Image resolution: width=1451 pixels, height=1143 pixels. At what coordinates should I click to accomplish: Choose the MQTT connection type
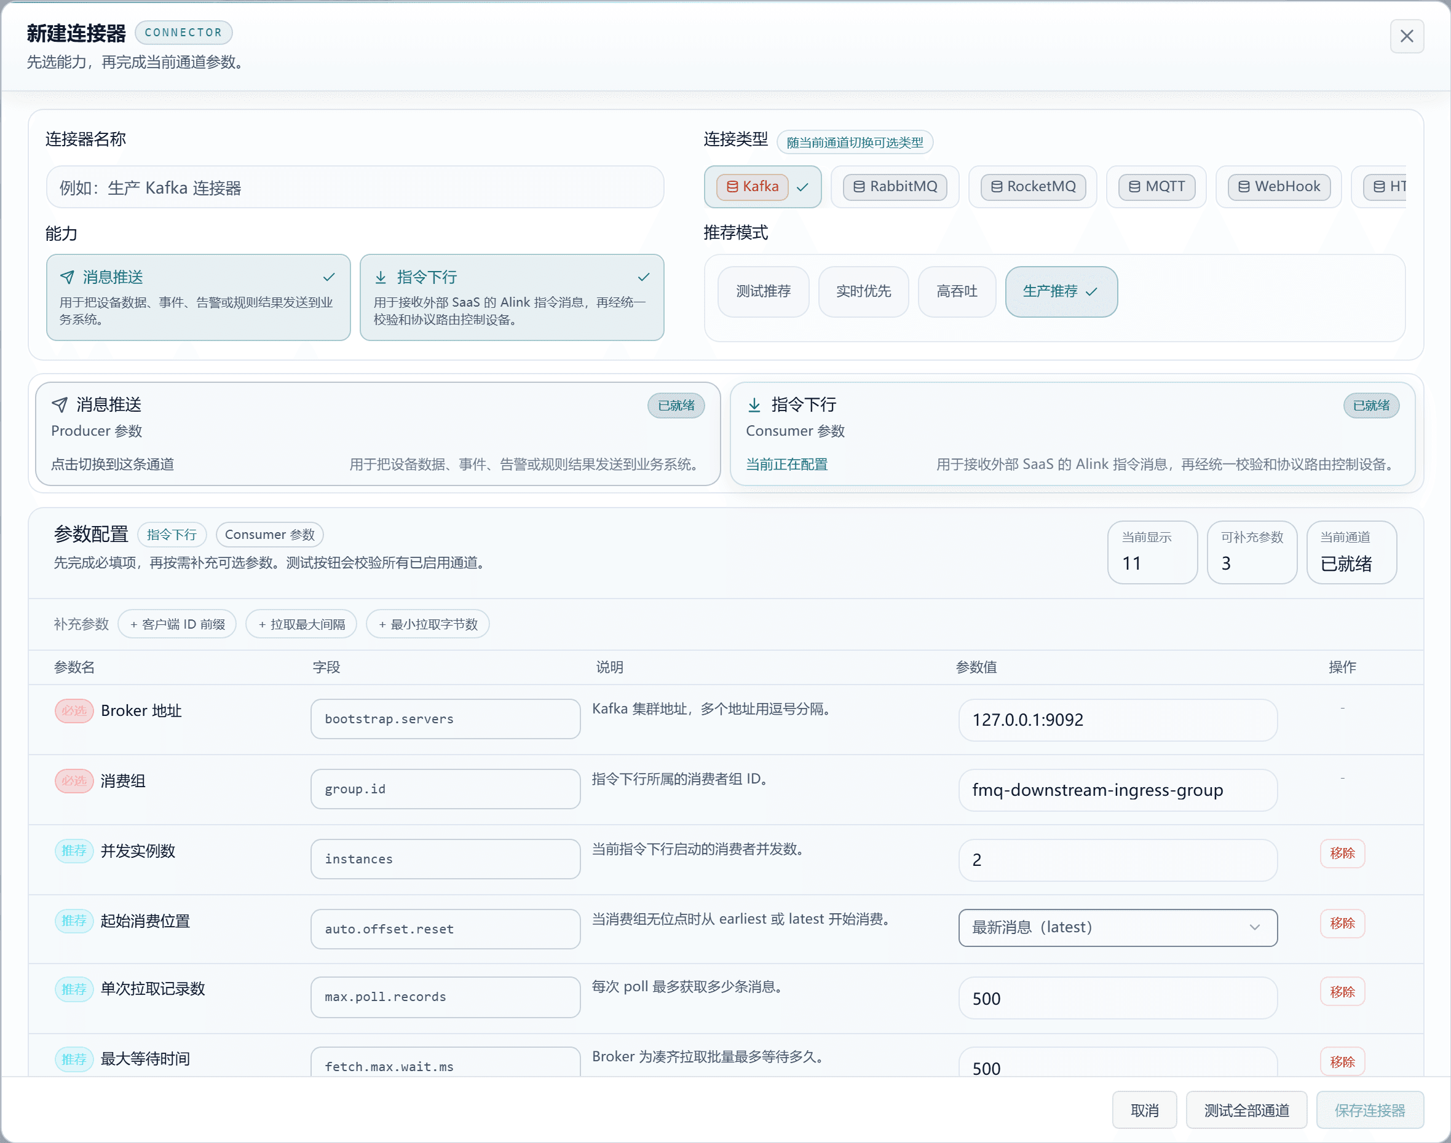pos(1156,187)
